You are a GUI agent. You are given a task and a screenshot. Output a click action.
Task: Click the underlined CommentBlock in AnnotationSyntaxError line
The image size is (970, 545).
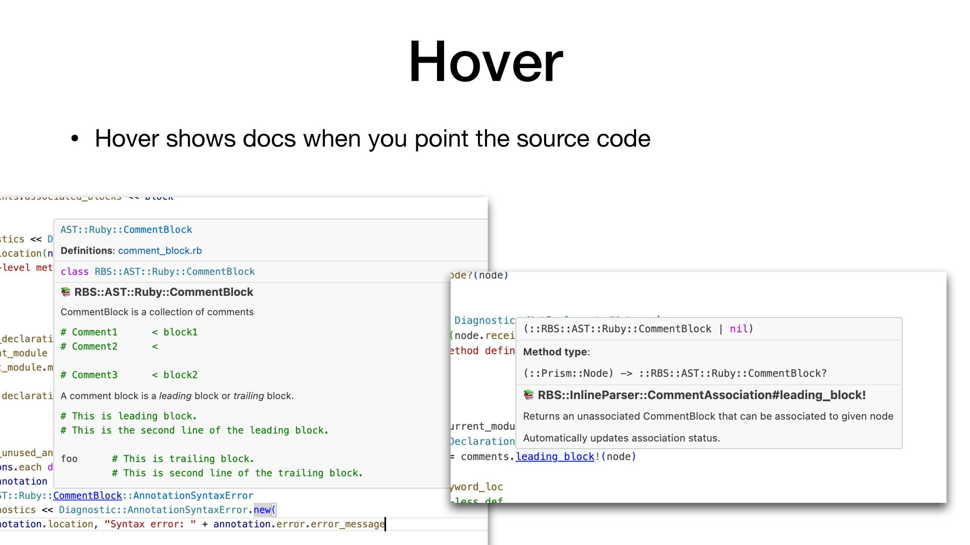pyautogui.click(x=87, y=496)
